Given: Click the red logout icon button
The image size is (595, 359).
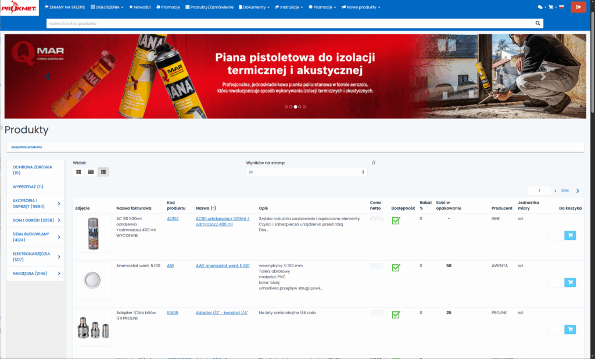Looking at the screenshot, I should point(578,7).
